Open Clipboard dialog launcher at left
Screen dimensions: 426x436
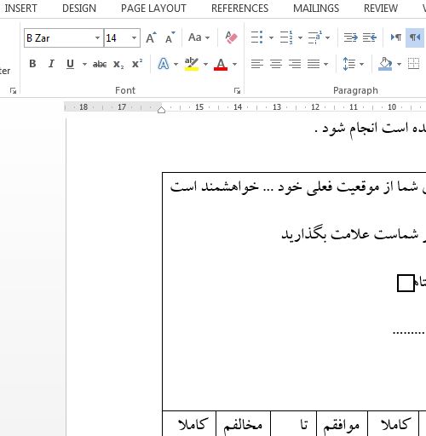[x=13, y=90]
